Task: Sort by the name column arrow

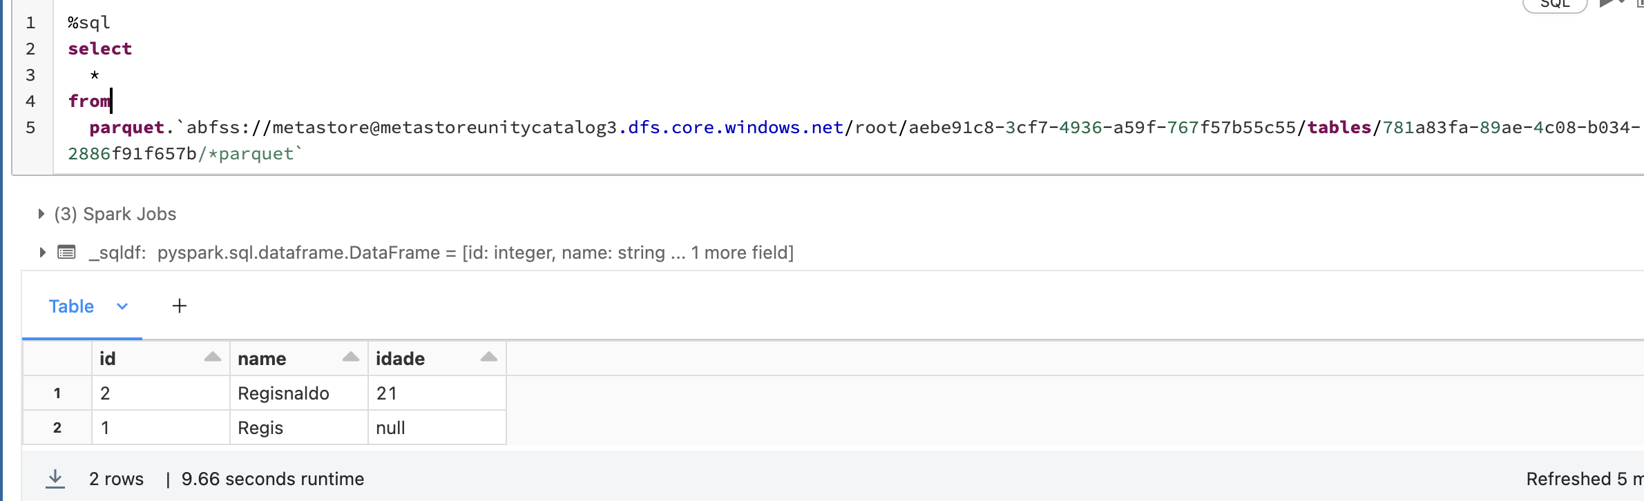Action: (351, 357)
